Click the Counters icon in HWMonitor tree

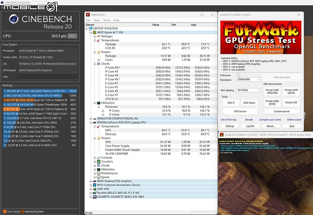pos(99,162)
